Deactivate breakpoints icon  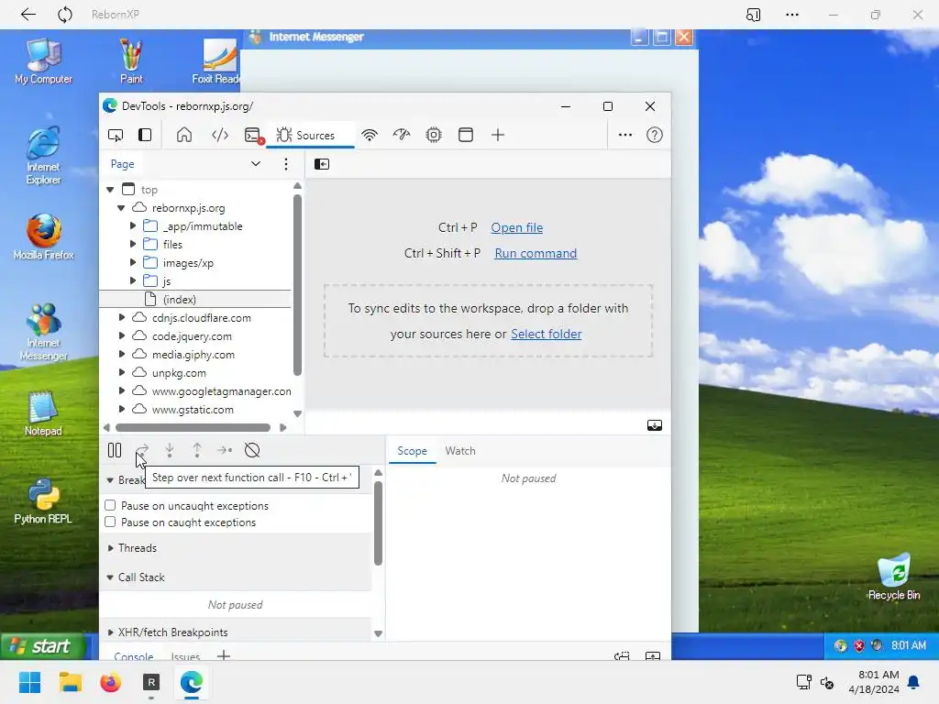coord(252,450)
